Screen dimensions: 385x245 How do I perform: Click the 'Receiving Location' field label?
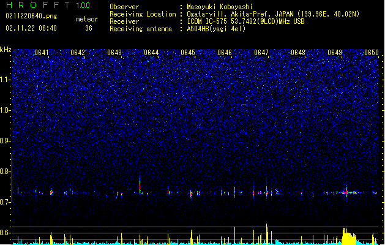tap(143, 14)
